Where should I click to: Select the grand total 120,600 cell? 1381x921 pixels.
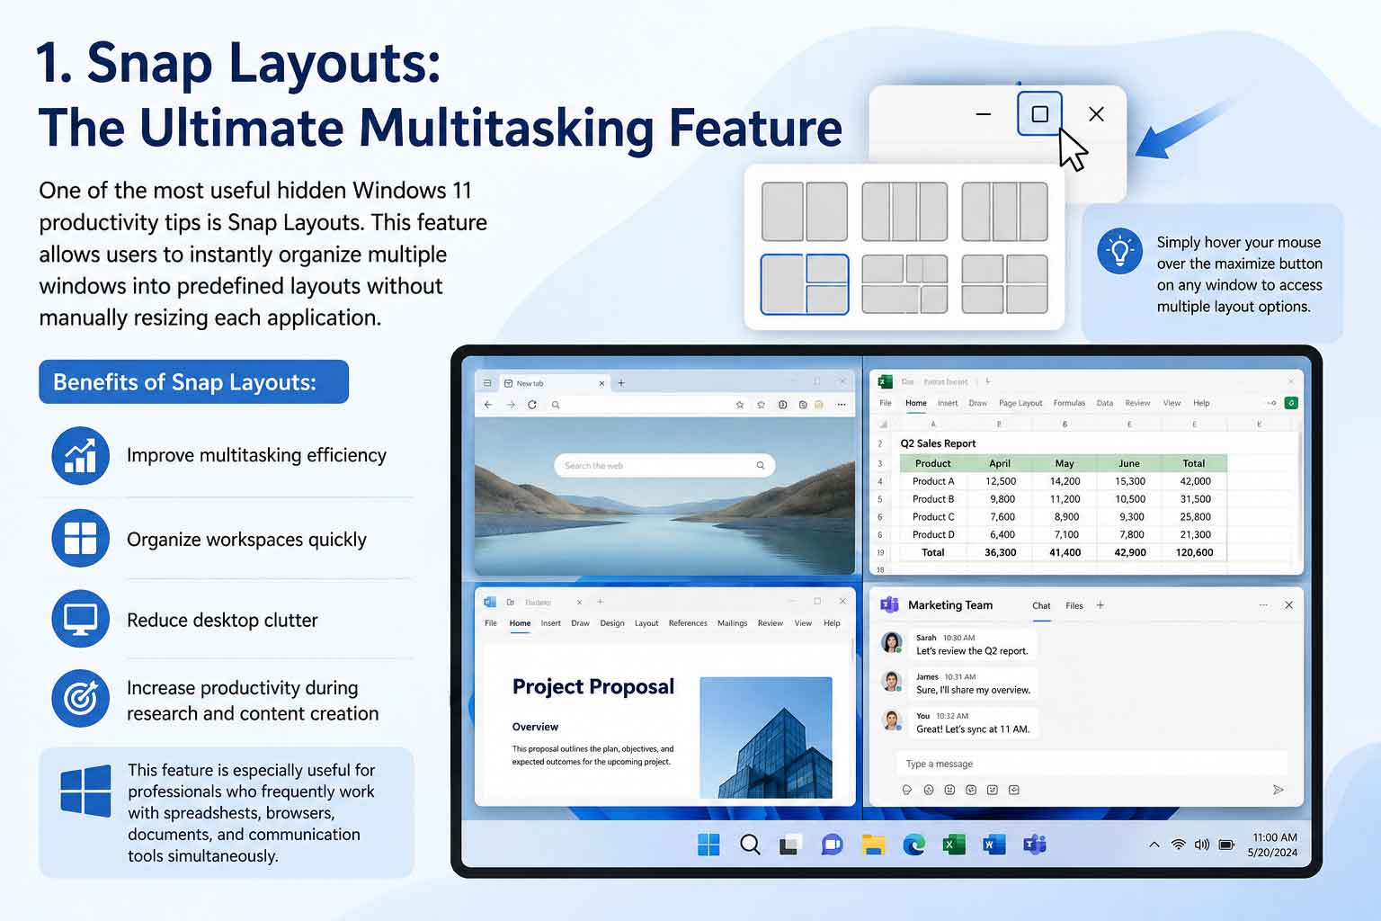pos(1194,552)
